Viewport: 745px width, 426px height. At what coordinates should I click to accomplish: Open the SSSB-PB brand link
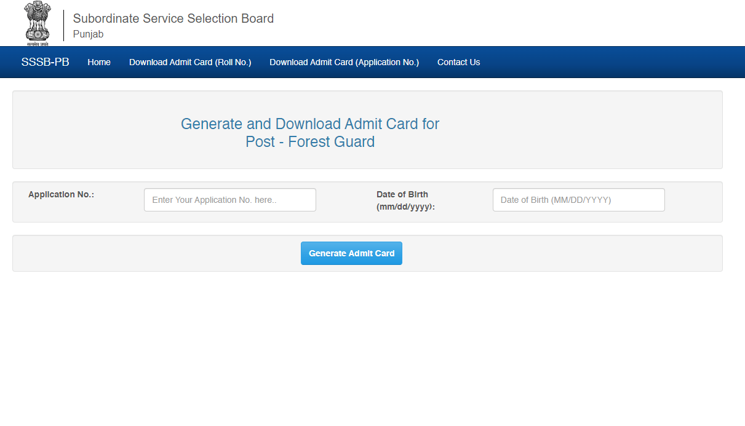(x=45, y=62)
